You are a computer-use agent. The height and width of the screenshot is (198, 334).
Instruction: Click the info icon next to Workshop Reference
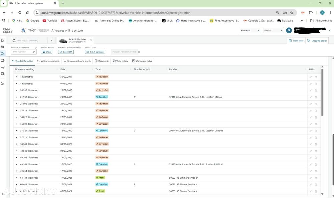click(36, 48)
